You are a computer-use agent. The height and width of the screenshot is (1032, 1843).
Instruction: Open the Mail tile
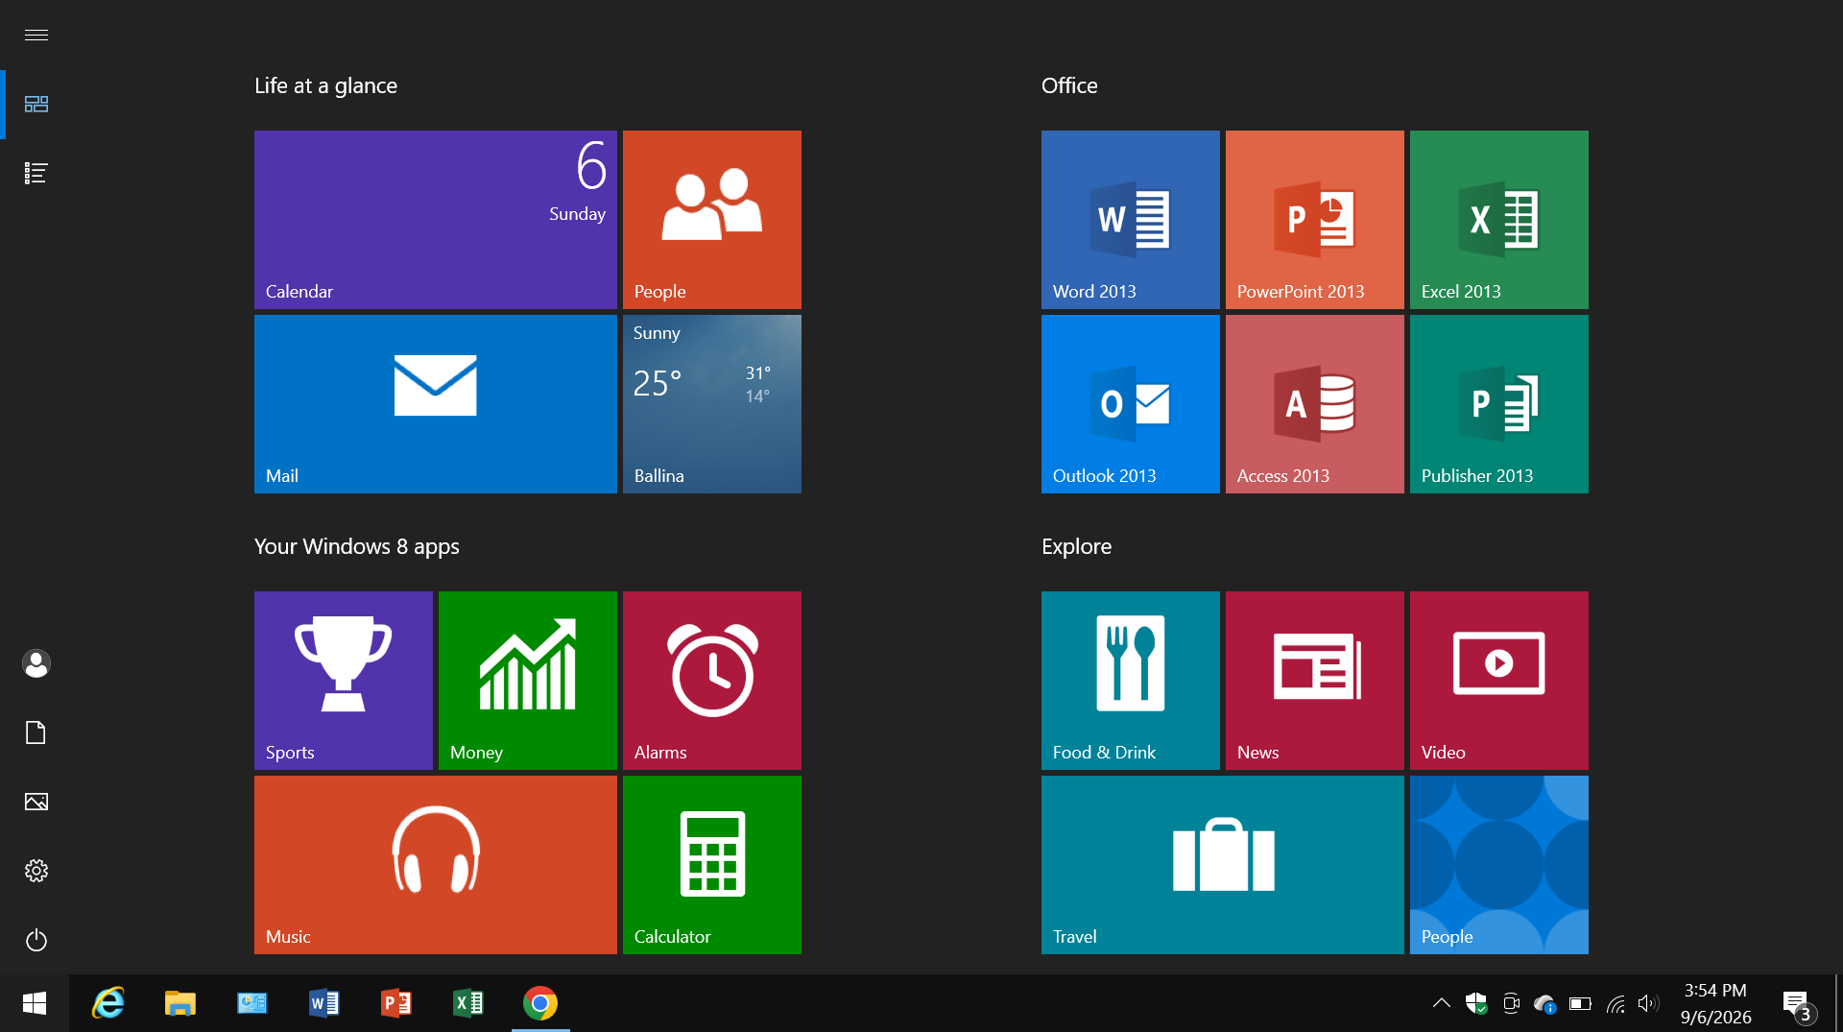[436, 404]
